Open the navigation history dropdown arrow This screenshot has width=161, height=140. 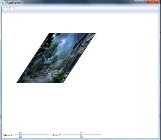point(17,10)
